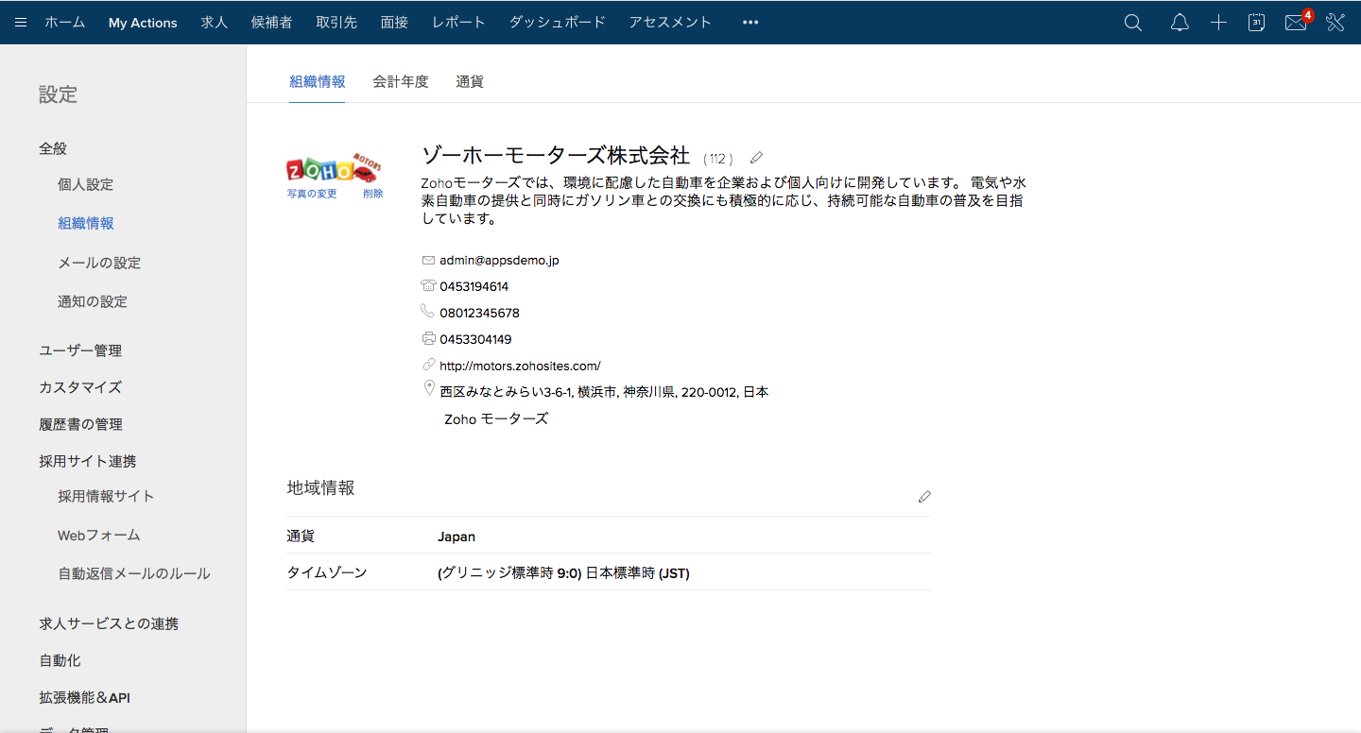
Task: Switch to the 会計年度 tab
Action: [x=401, y=81]
